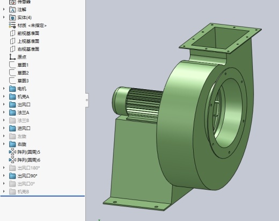Select the suppressed 机壳B label
The height and width of the screenshot is (221, 279).
pyautogui.click(x=23, y=192)
